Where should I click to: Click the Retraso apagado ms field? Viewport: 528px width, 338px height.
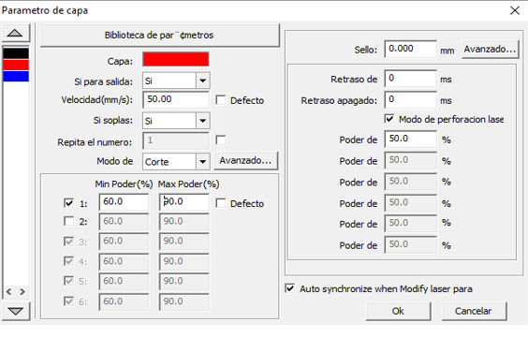tap(410, 99)
